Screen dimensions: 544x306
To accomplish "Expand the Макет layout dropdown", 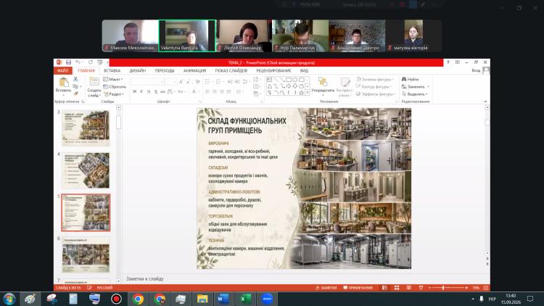I will pos(113,79).
